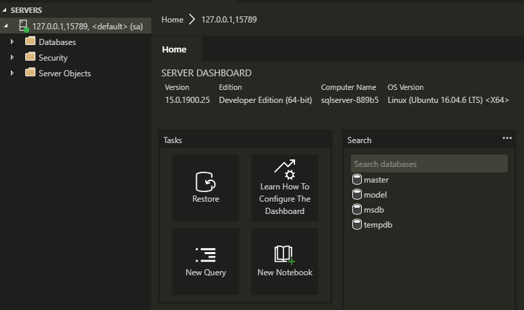Expand the Databases tree node
Image resolution: width=524 pixels, height=310 pixels.
(x=12, y=42)
